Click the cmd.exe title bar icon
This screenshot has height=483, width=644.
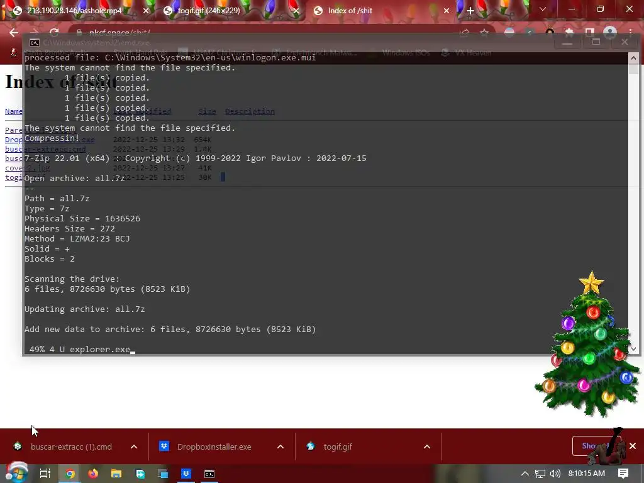pos(35,43)
